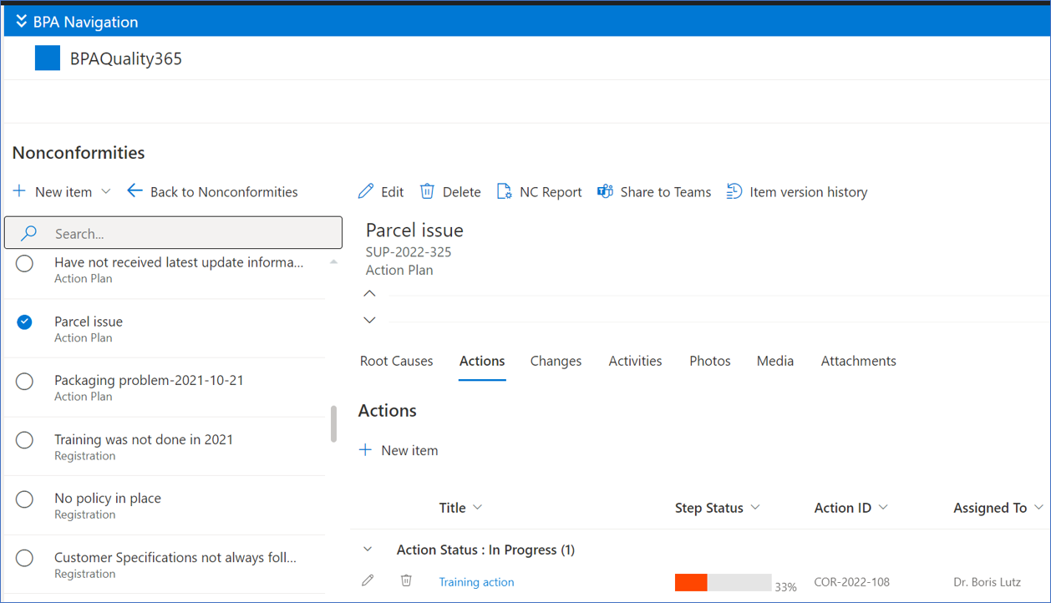
Task: Collapse the Action Status In Progress group
Action: (x=368, y=550)
